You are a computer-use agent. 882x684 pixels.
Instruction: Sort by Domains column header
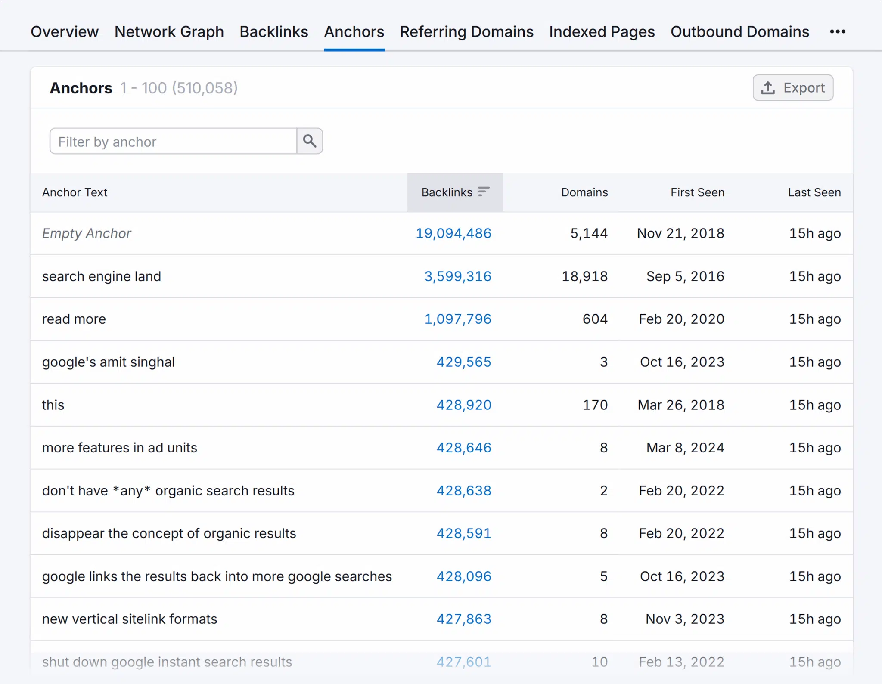click(584, 192)
